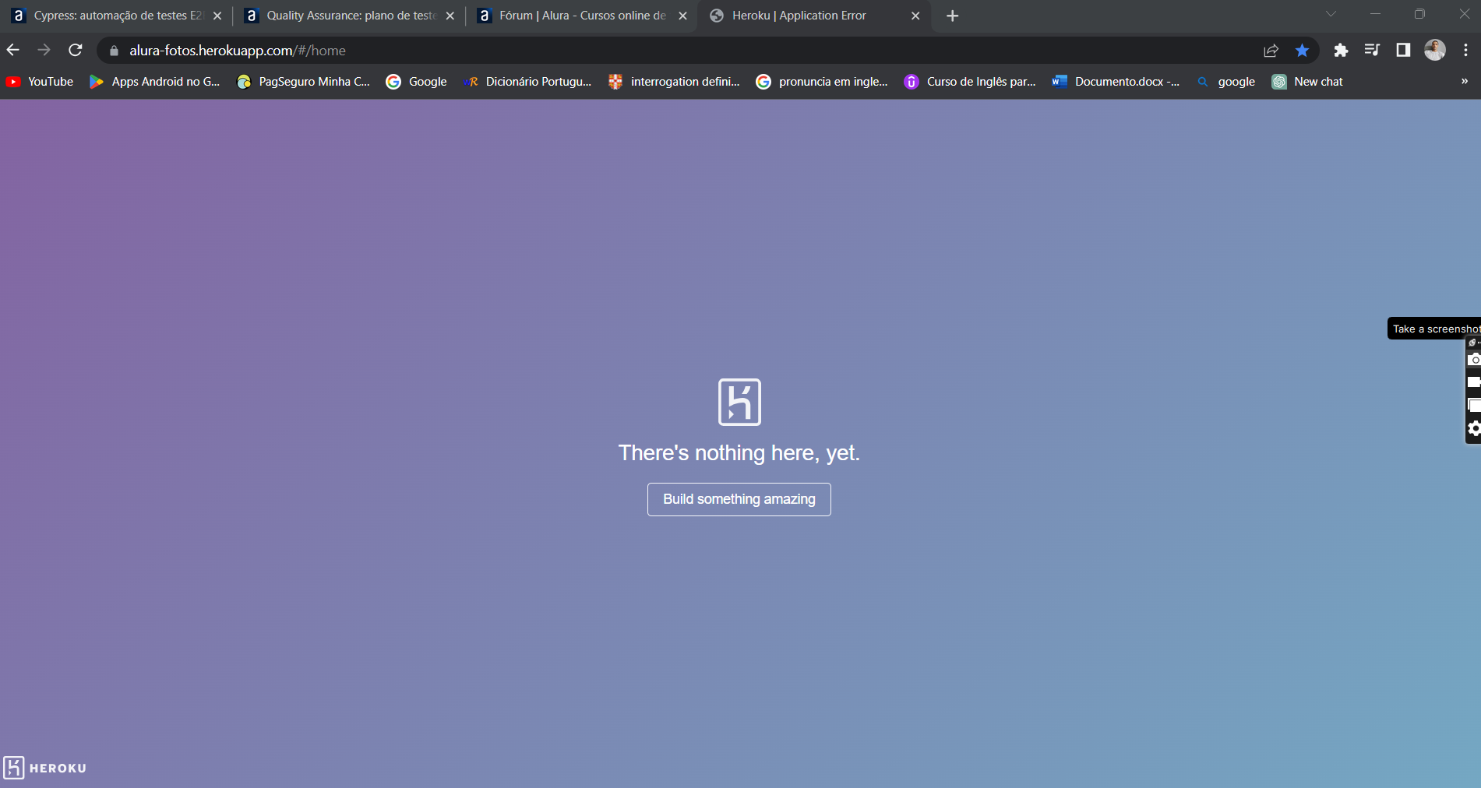Click the Heroku footer logo
Image resolution: width=1481 pixels, height=788 pixels.
coord(44,768)
